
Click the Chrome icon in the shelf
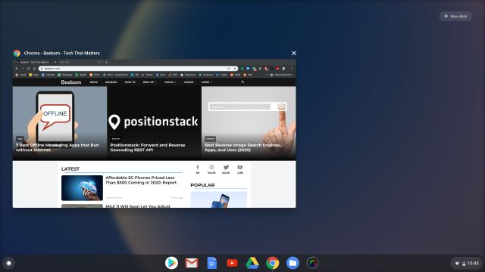pos(273,263)
